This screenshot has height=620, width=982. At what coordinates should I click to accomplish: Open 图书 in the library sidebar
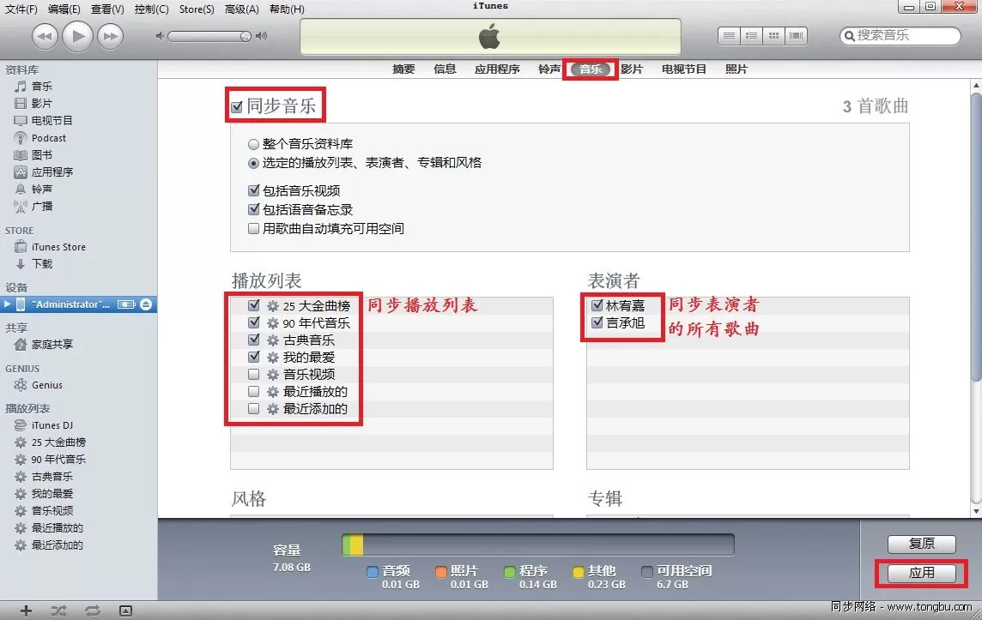(42, 154)
